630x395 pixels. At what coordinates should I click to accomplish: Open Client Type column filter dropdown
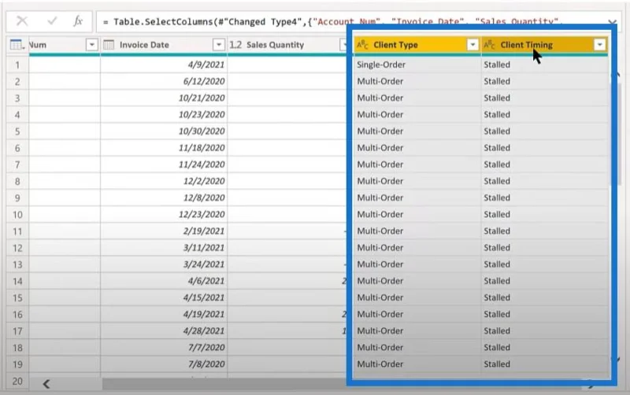pyautogui.click(x=472, y=45)
